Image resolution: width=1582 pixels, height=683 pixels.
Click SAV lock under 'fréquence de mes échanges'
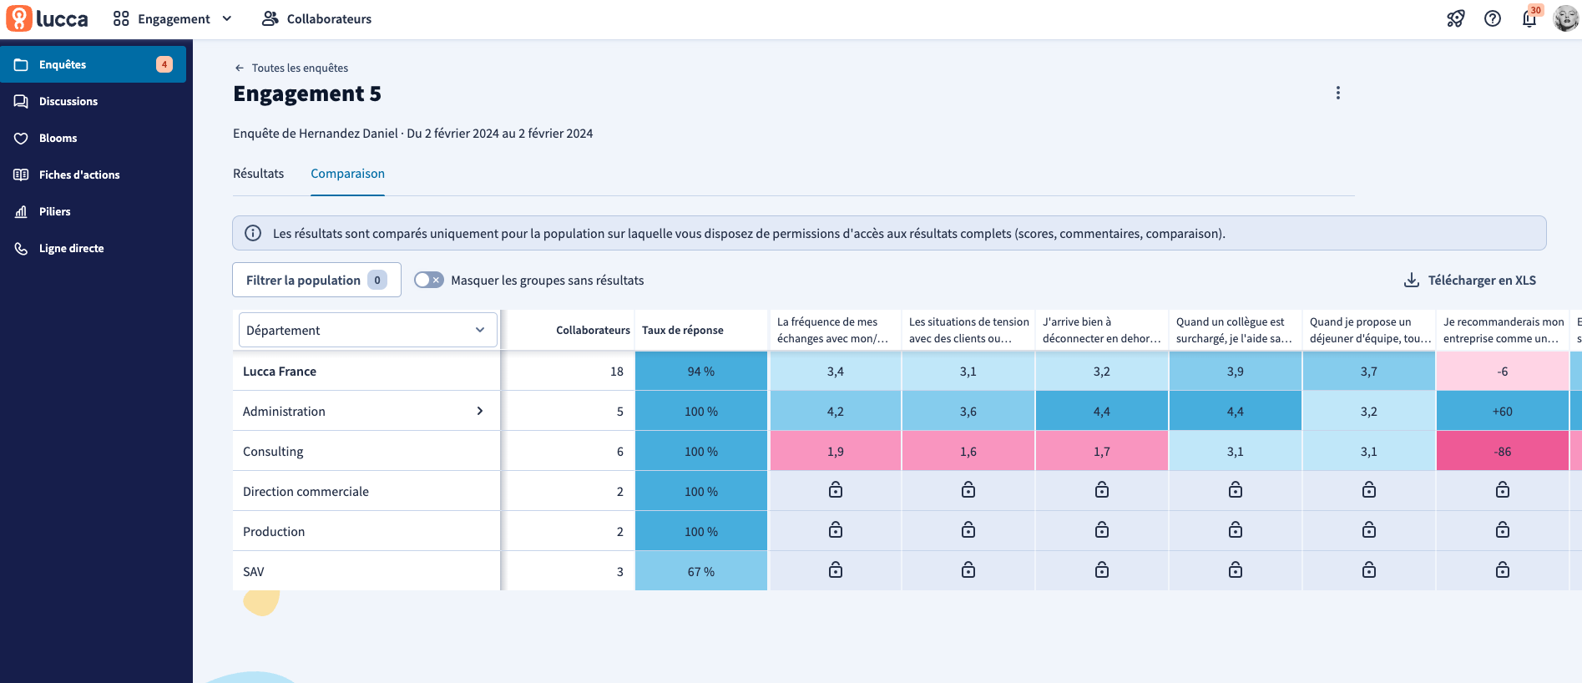835,570
